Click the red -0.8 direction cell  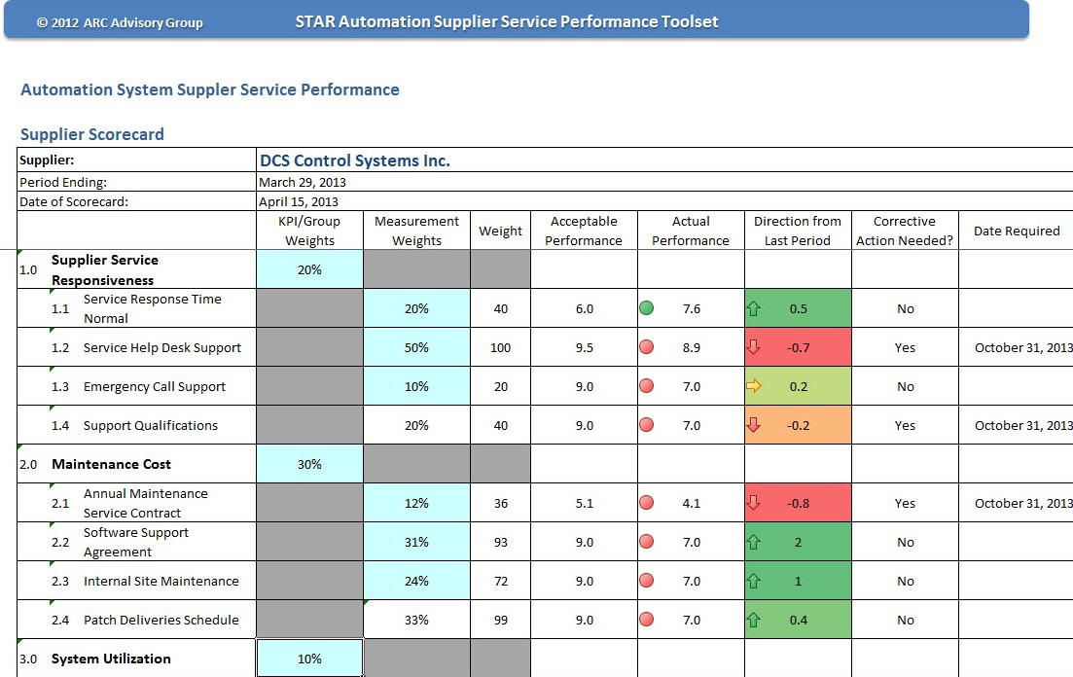coord(798,503)
